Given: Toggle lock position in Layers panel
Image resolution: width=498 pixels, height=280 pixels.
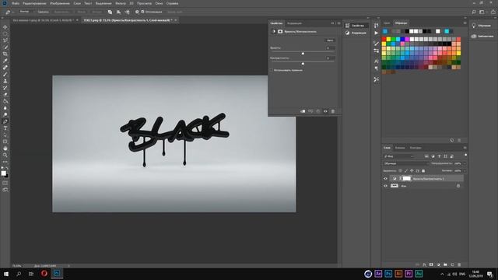Looking at the screenshot, I should pos(412,171).
